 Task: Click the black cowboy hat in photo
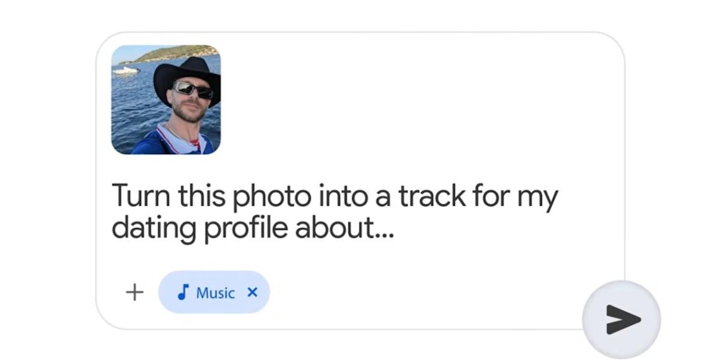tap(187, 73)
